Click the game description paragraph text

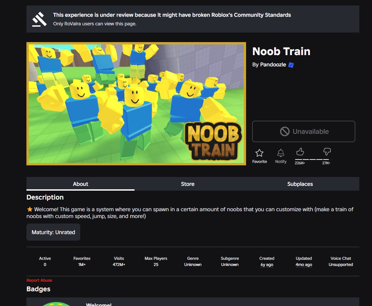pos(190,213)
